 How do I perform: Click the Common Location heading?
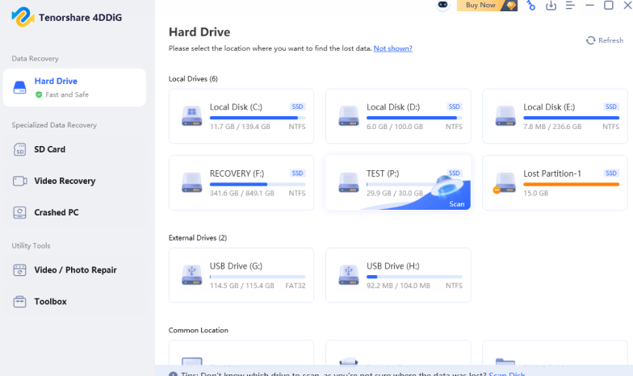199,330
